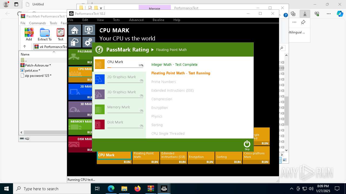Image resolution: width=346 pixels, height=194 pixels.
Task: Open the PerformanceTest Home icon
Action: tap(75, 30)
